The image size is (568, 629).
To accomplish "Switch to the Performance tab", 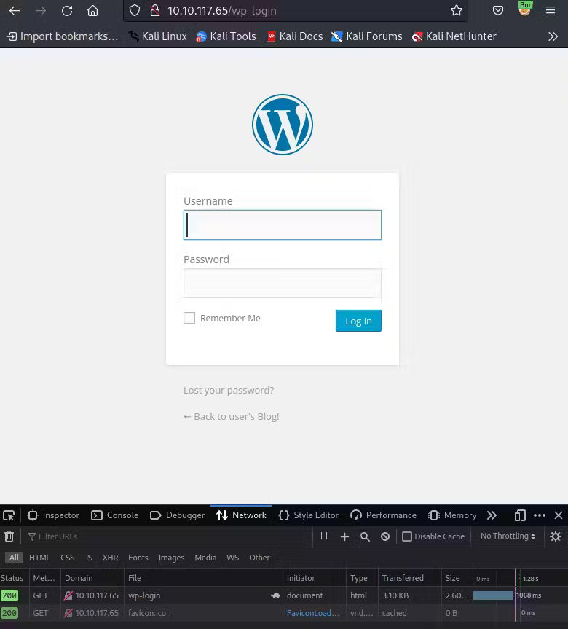I will [383, 515].
